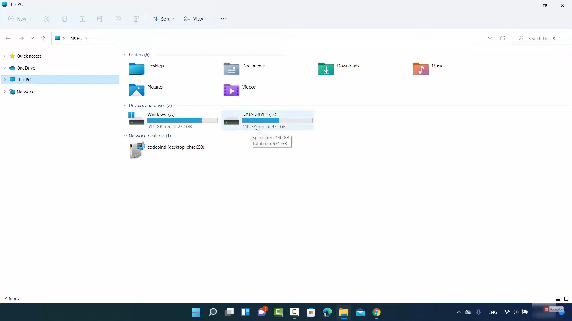Click the Refresh button in address bar
572x321 pixels.
503,38
